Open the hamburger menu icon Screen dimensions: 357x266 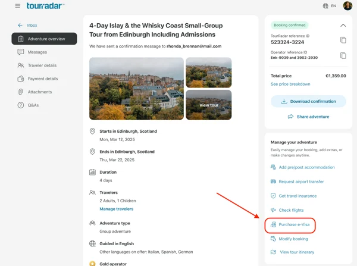[x=17, y=6]
